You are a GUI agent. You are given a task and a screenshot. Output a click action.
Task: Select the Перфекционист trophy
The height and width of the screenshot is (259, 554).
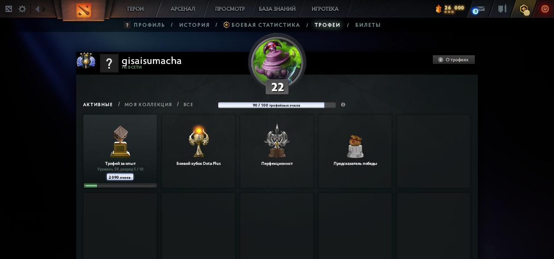click(277, 151)
